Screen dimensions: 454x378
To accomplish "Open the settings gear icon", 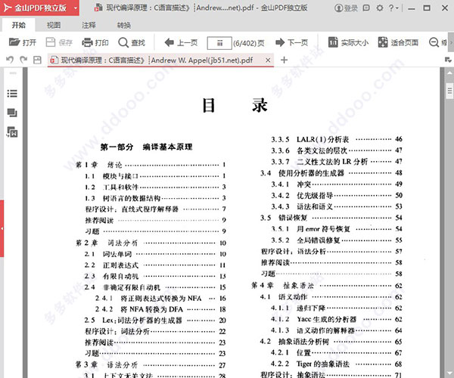I will click(x=380, y=8).
